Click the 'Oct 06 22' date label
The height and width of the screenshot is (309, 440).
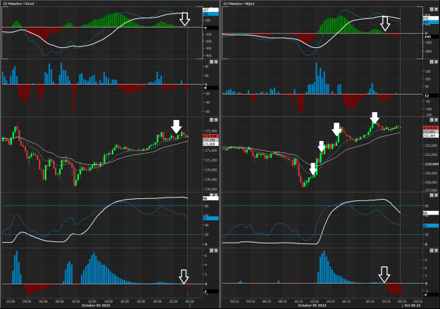point(413,305)
